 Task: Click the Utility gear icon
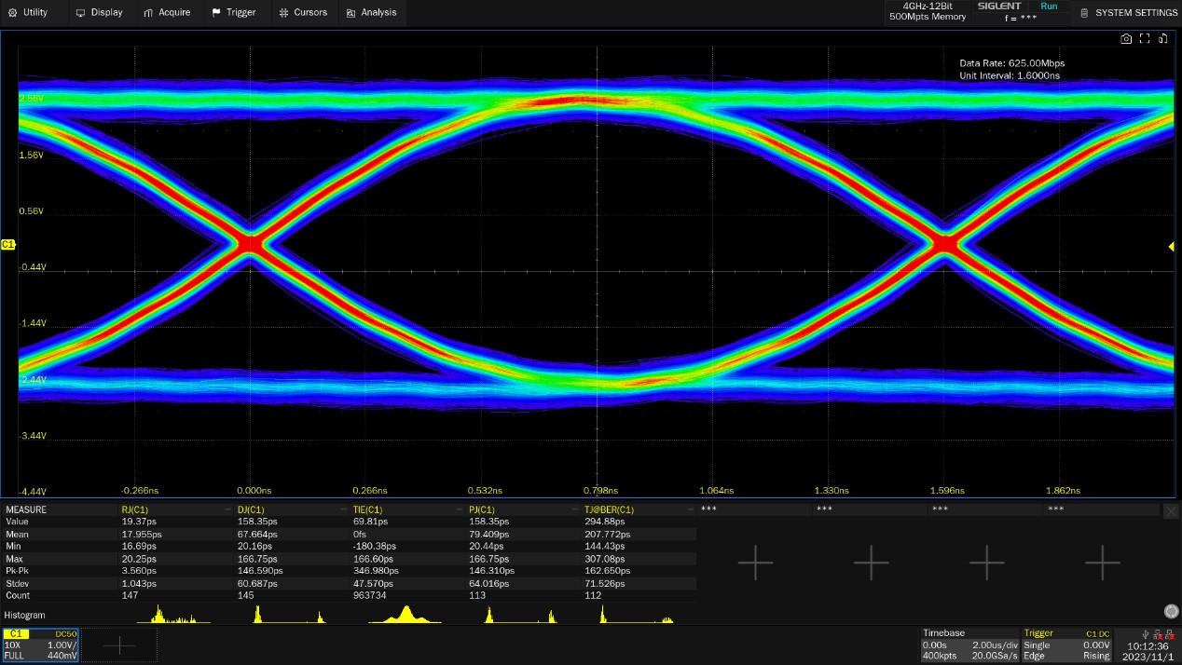pos(12,13)
